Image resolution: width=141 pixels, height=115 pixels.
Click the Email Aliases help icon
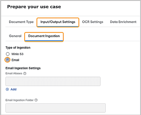[25, 73]
